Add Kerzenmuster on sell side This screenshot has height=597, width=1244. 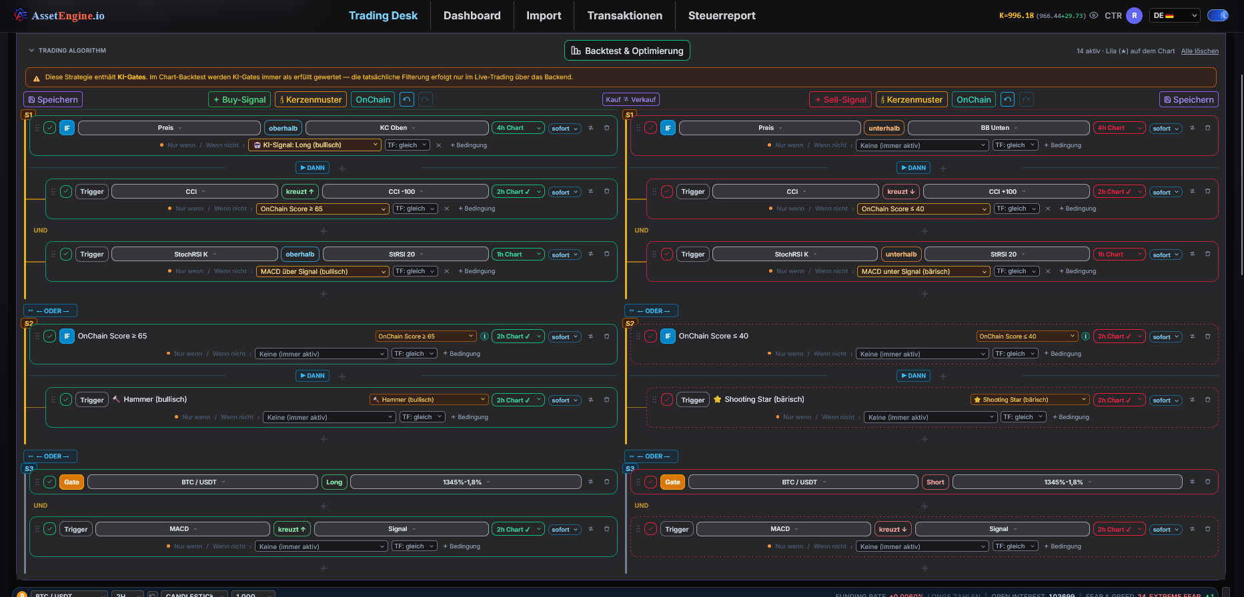point(912,99)
